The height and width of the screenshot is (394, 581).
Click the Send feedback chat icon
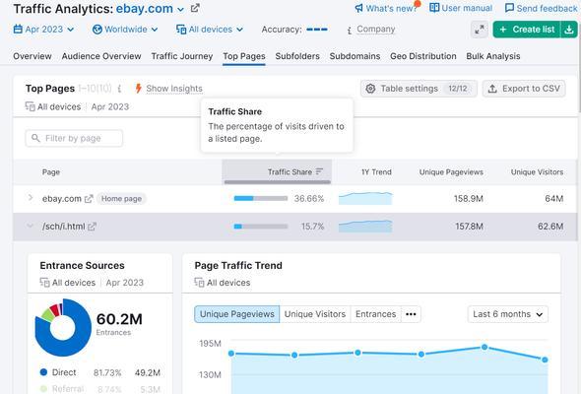[509, 8]
